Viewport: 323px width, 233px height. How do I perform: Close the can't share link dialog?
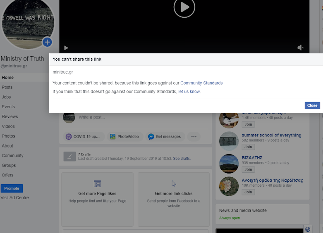[x=312, y=105]
